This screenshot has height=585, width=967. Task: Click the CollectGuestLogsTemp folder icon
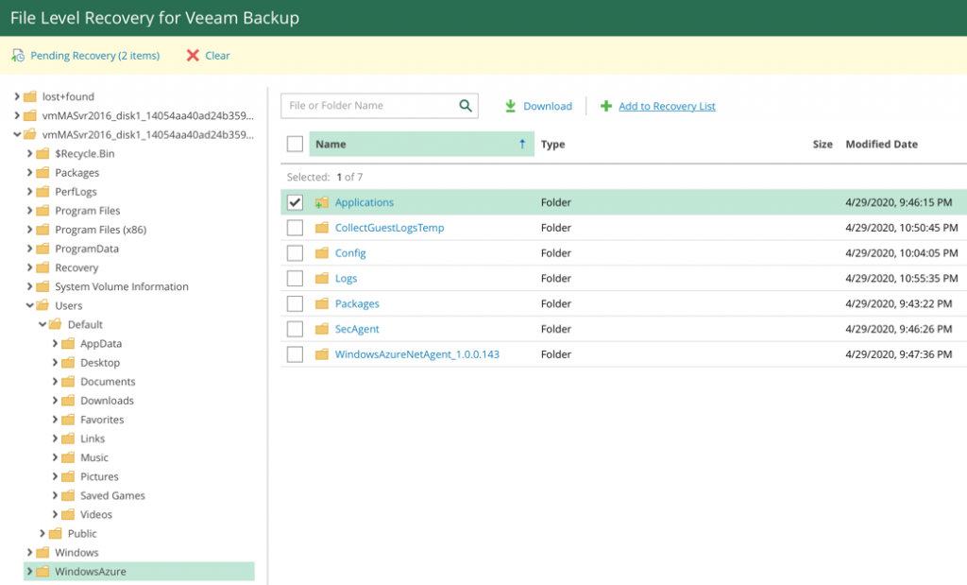(321, 228)
